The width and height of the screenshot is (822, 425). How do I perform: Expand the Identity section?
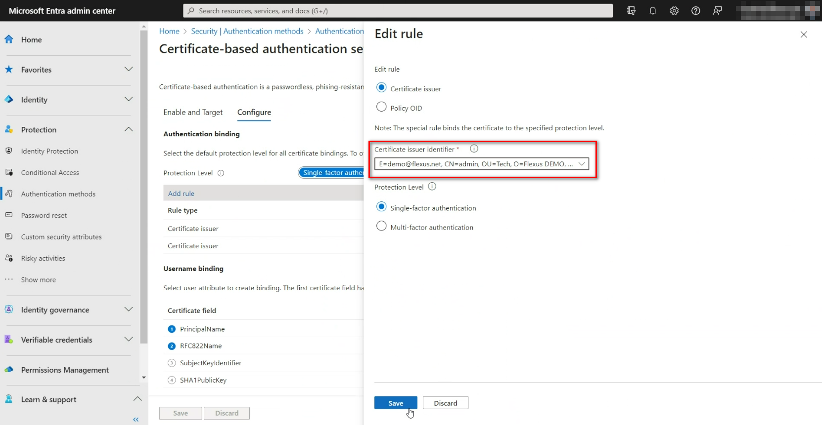coord(129,99)
